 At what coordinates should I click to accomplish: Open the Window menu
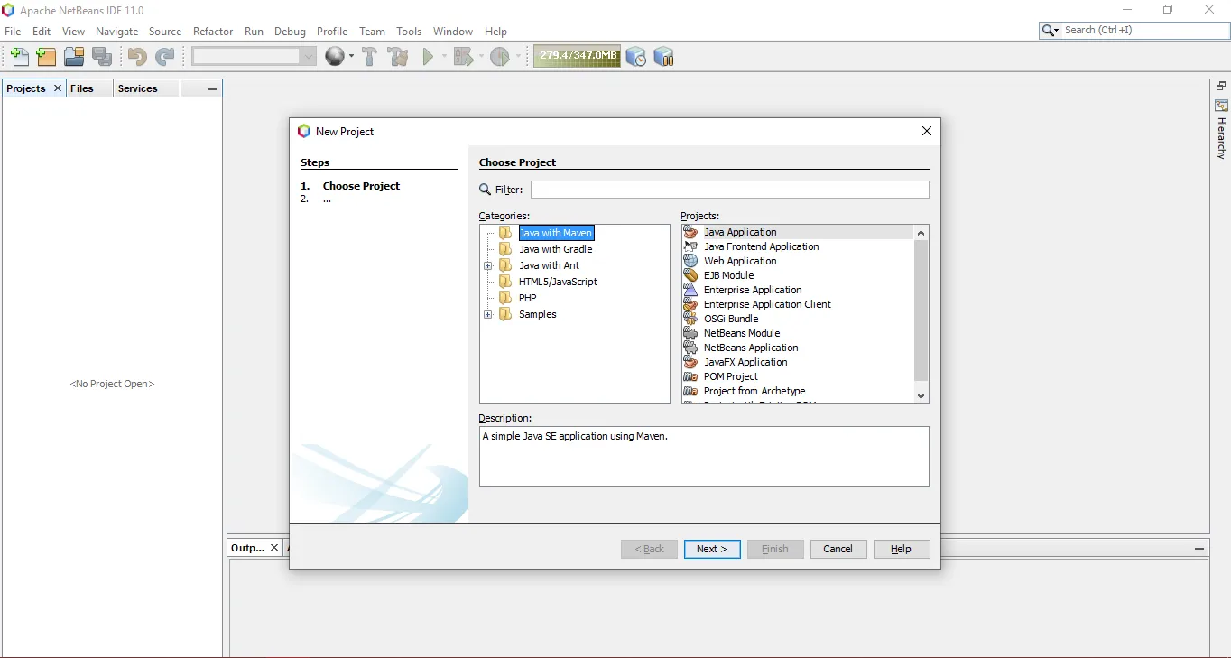point(453,31)
